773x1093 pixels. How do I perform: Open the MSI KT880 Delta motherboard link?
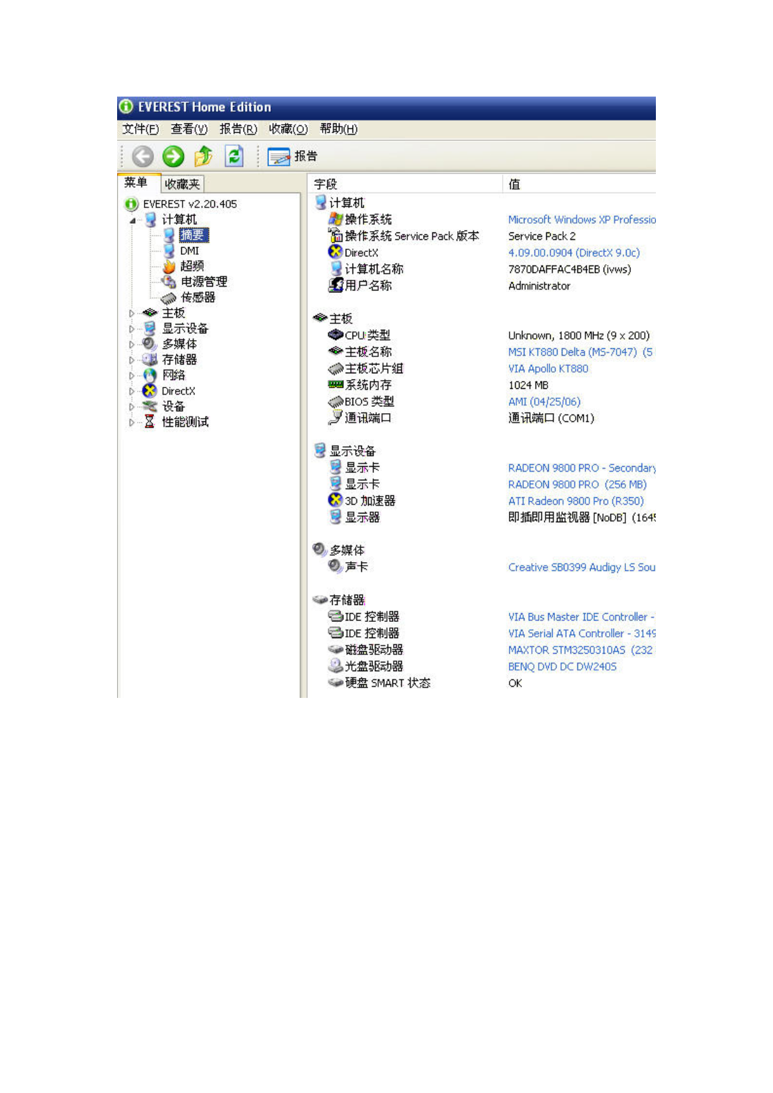tap(580, 352)
